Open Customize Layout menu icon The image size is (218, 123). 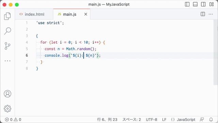pos(212,4)
